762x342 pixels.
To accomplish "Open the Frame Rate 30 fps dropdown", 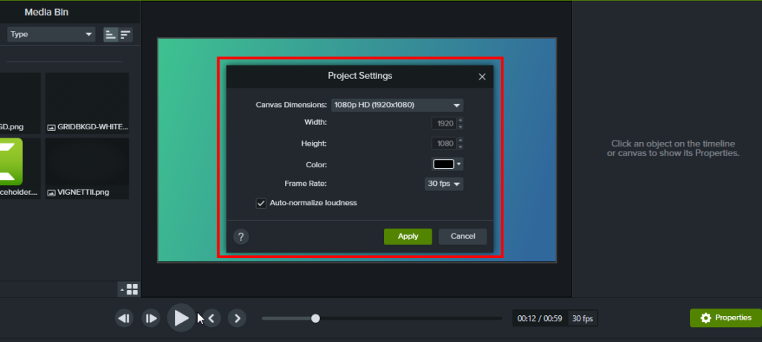I will (x=444, y=184).
